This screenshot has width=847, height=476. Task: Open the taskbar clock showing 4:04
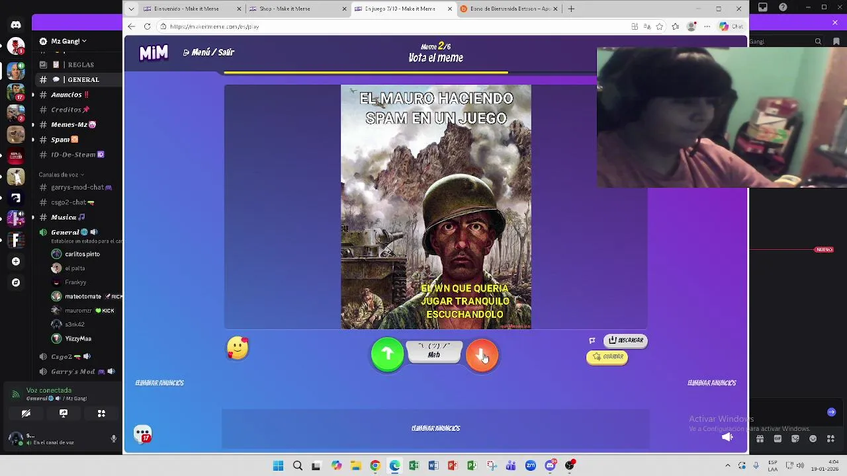point(824,465)
